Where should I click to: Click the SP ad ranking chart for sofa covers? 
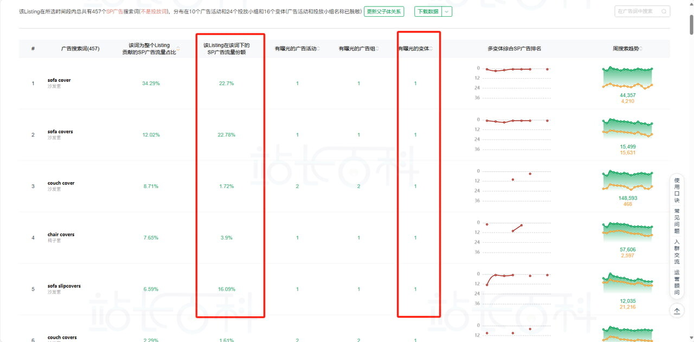click(513, 135)
